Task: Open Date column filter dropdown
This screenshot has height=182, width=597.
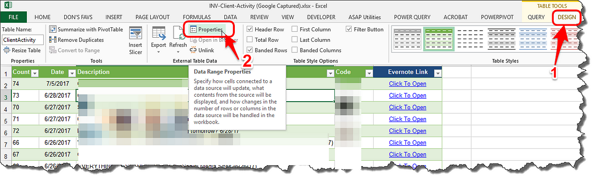Action: point(72,73)
